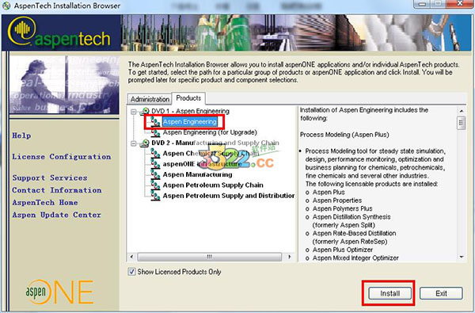
Task: Click the Exit button
Action: 441,293
